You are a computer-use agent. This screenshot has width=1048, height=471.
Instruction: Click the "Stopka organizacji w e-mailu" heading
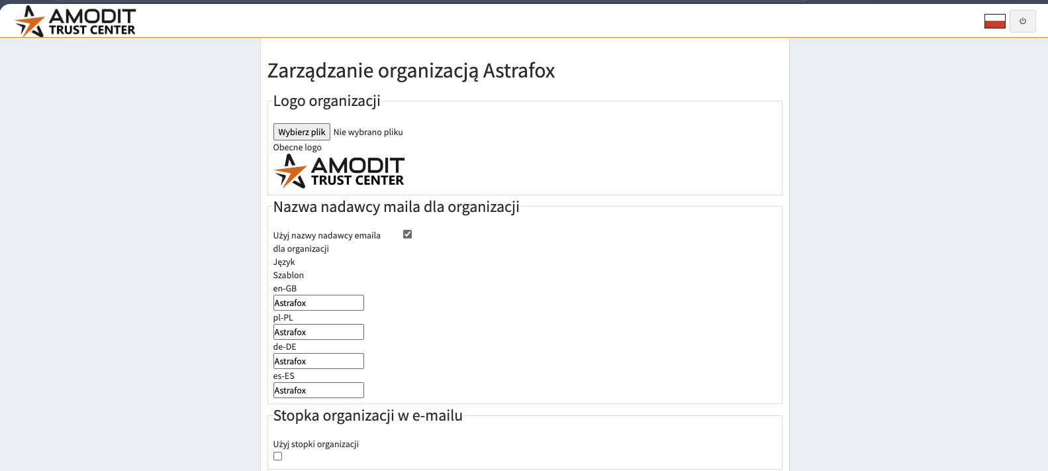pyautogui.click(x=367, y=416)
